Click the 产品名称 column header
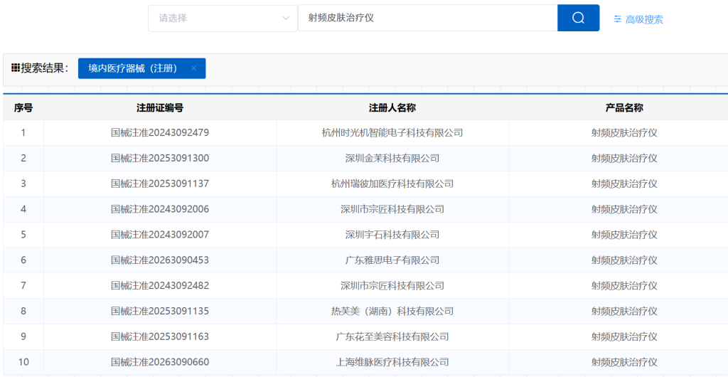 pyautogui.click(x=623, y=107)
